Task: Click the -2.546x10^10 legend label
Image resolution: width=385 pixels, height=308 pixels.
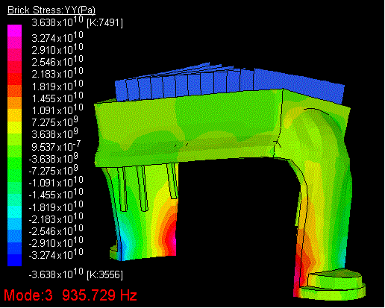Action: pyautogui.click(x=56, y=230)
